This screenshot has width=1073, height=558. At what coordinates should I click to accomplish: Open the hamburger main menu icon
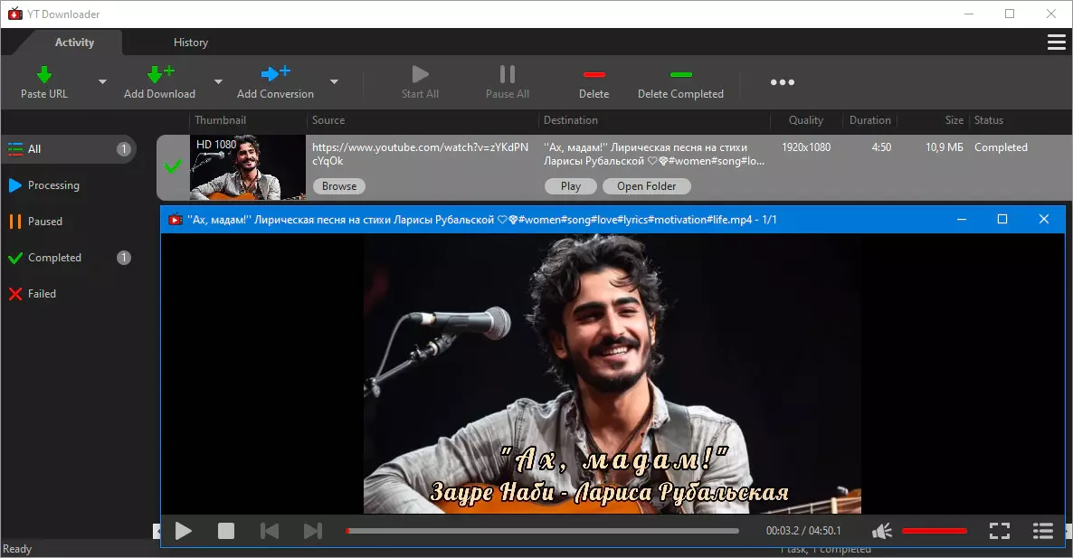coord(1056,43)
